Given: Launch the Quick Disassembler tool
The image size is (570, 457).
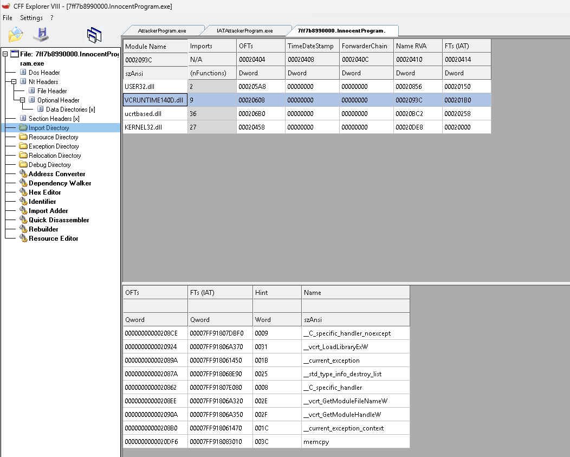Looking at the screenshot, I should tap(59, 220).
